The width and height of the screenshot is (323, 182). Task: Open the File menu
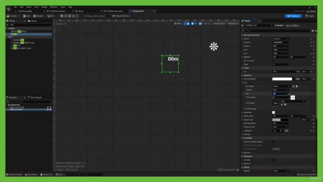(x=15, y=7)
